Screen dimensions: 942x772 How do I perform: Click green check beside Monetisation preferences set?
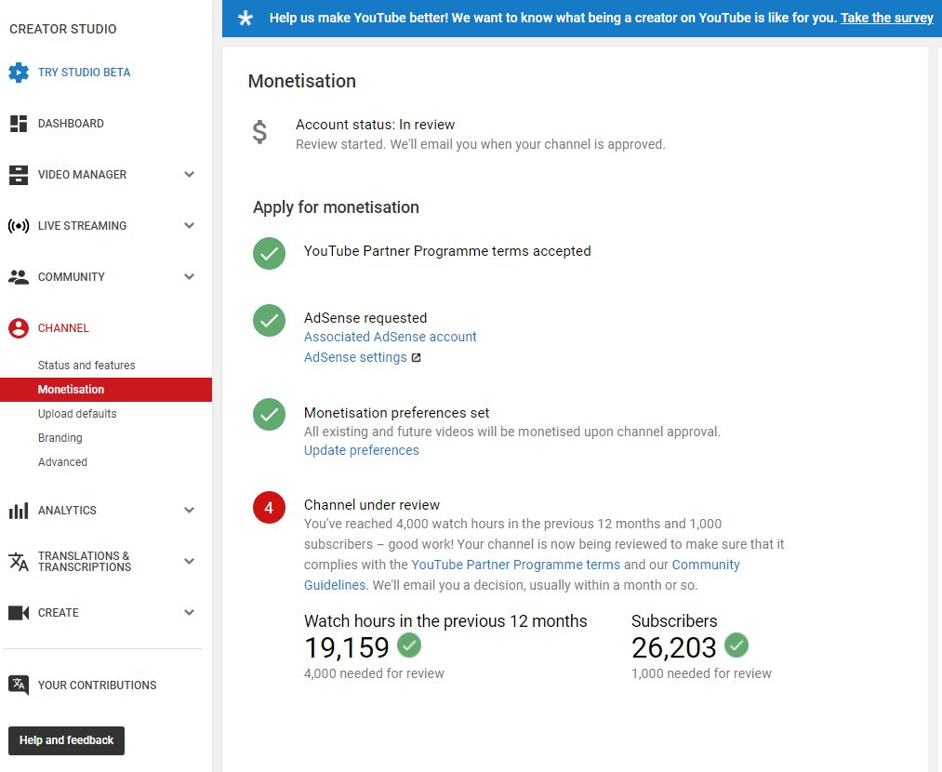point(269,415)
